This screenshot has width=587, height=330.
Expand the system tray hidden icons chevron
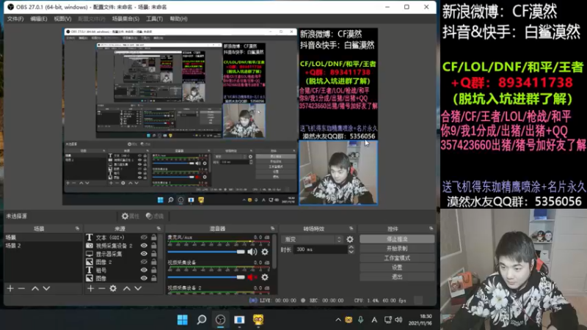[x=338, y=320]
